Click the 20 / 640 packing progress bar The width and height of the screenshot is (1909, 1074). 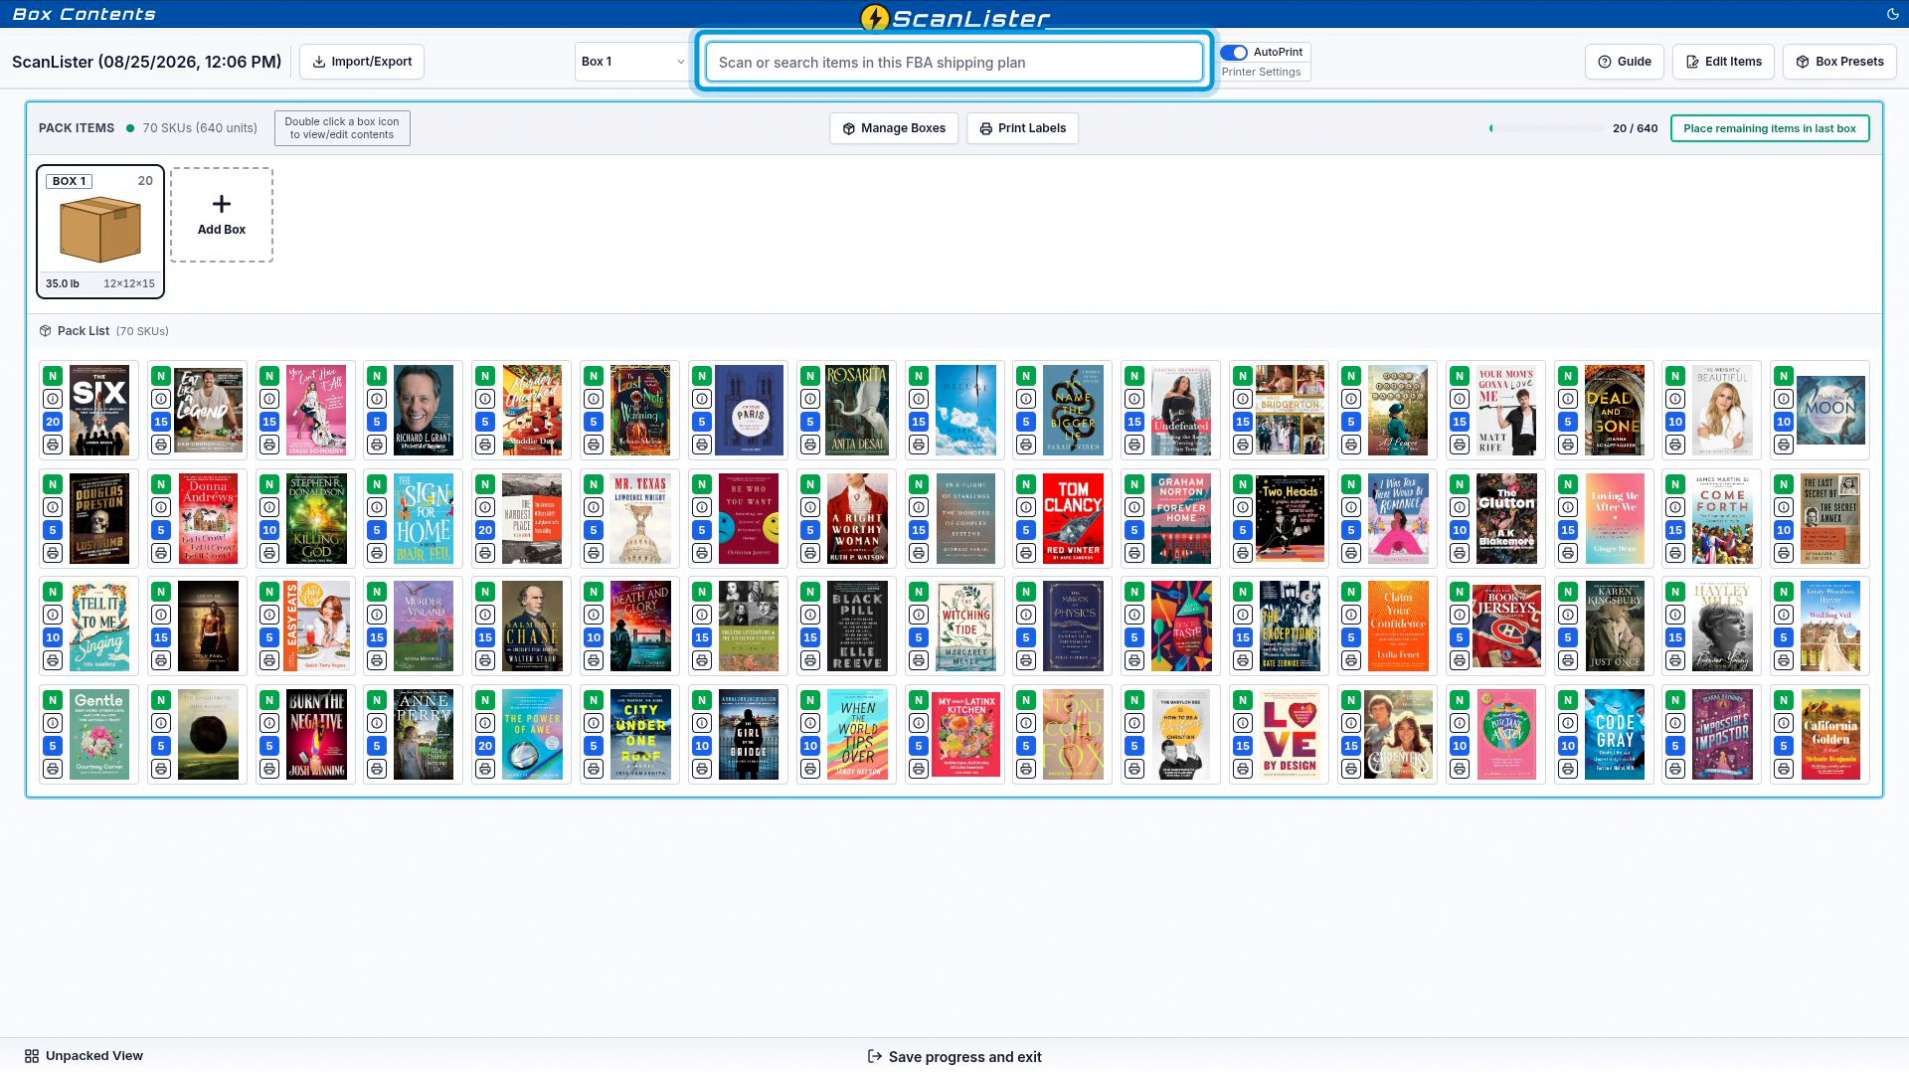tap(1546, 128)
